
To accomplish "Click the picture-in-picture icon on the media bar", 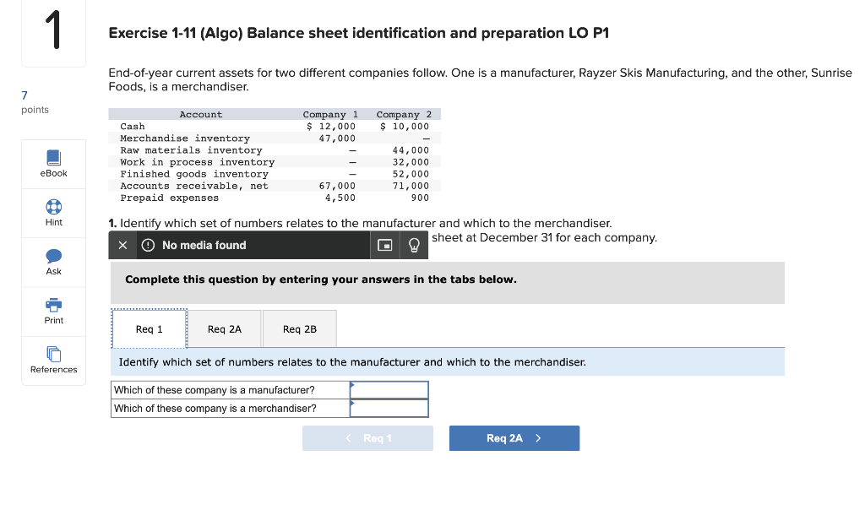I will pyautogui.click(x=384, y=246).
